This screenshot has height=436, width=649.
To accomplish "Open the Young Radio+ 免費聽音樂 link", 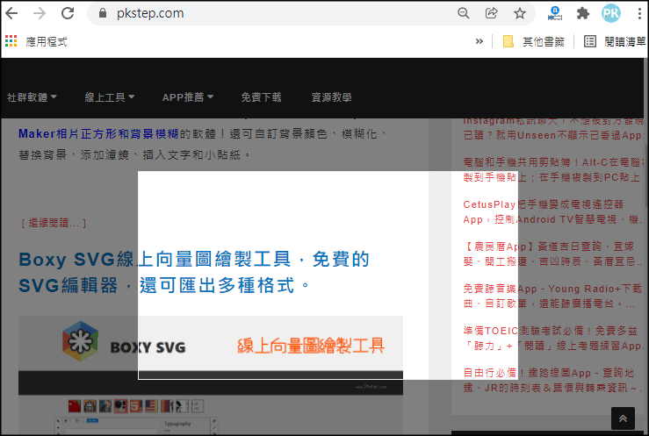I will point(553,296).
